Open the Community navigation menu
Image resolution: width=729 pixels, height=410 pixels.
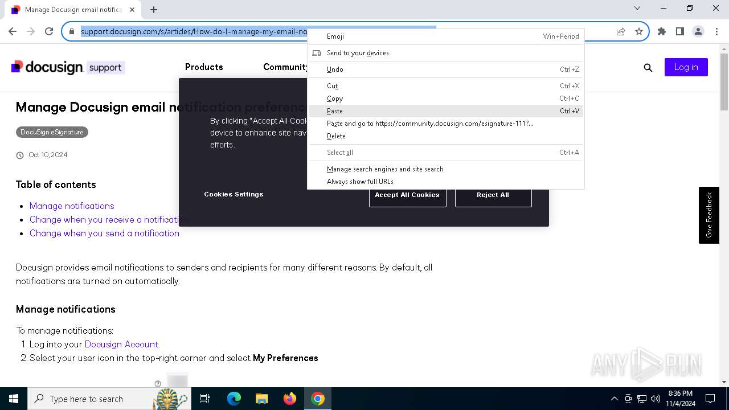click(285, 67)
